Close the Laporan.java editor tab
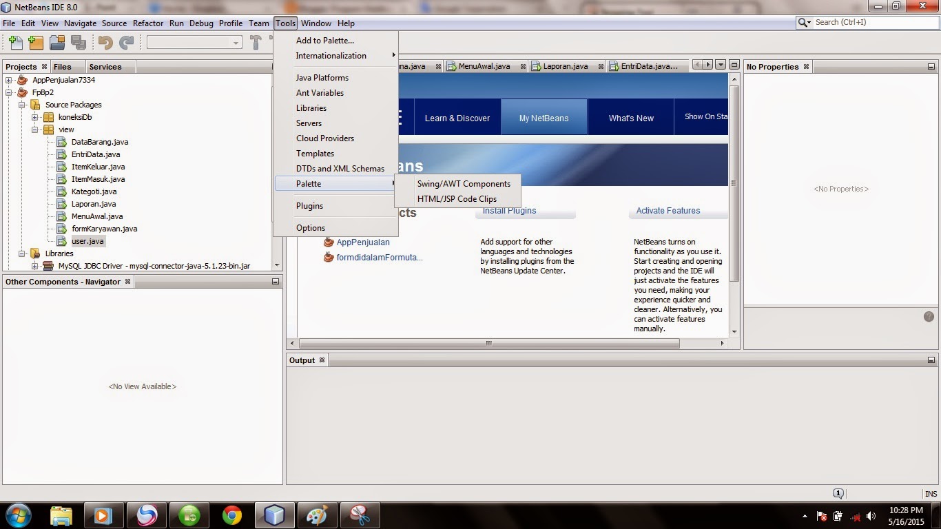Screen dimensions: 941x529 pos(601,67)
